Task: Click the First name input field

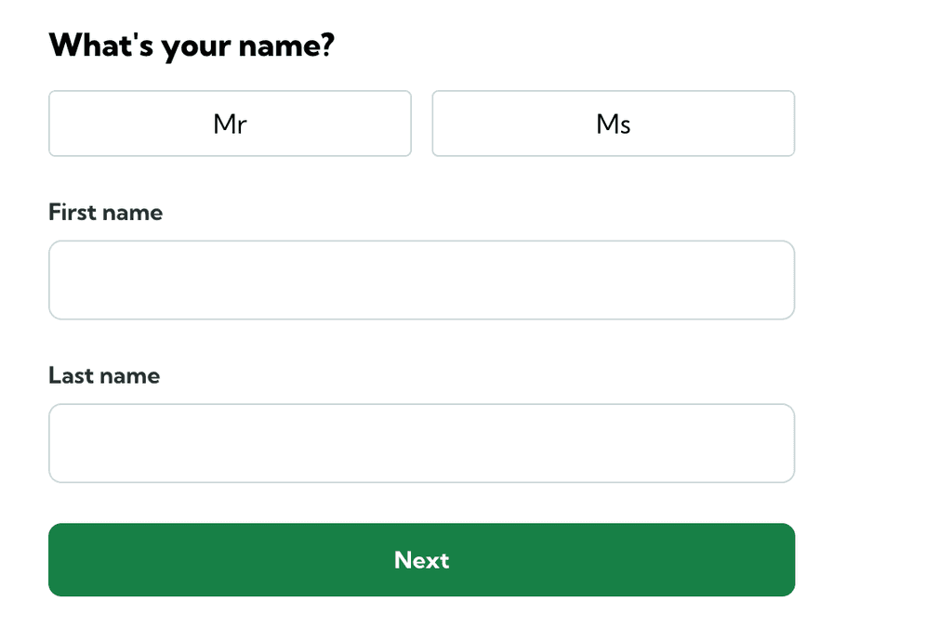Action: [421, 281]
